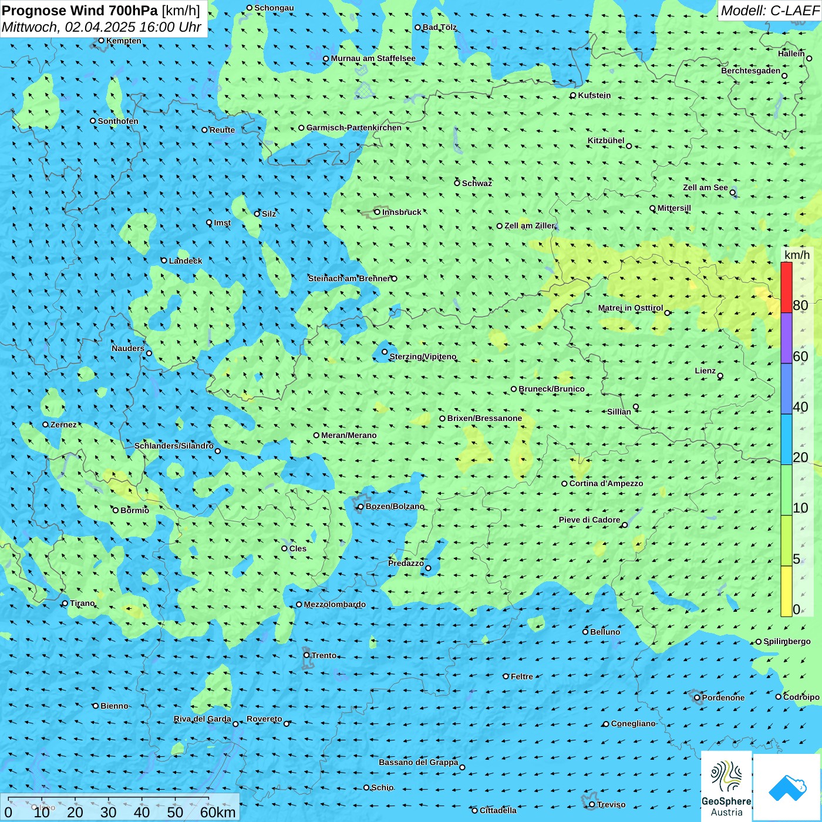The height and width of the screenshot is (822, 822).
Task: Click the Conegliano city label
Action: click(x=633, y=723)
